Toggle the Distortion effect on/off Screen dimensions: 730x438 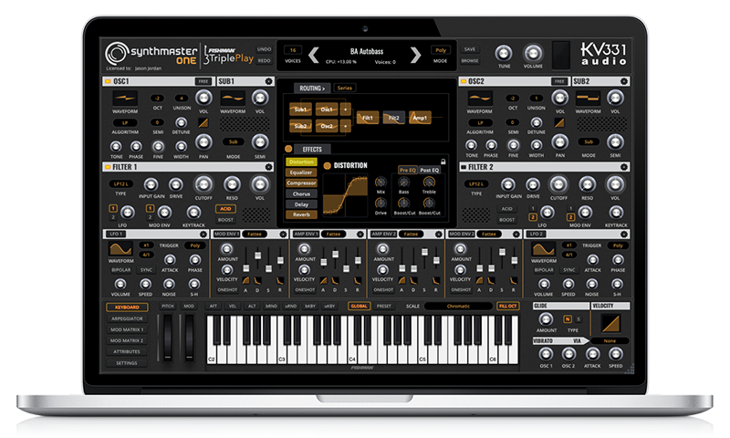(x=328, y=166)
